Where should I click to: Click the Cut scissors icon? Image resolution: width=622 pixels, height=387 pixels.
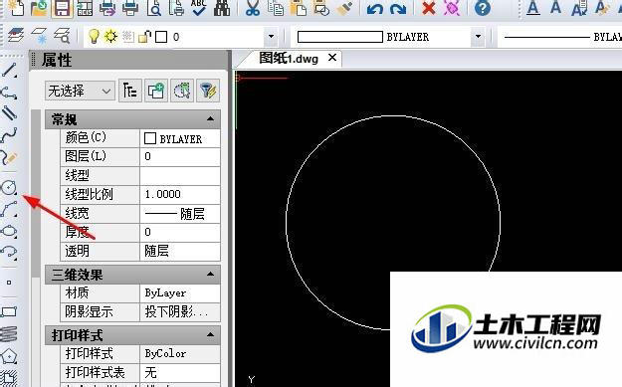tap(252, 8)
